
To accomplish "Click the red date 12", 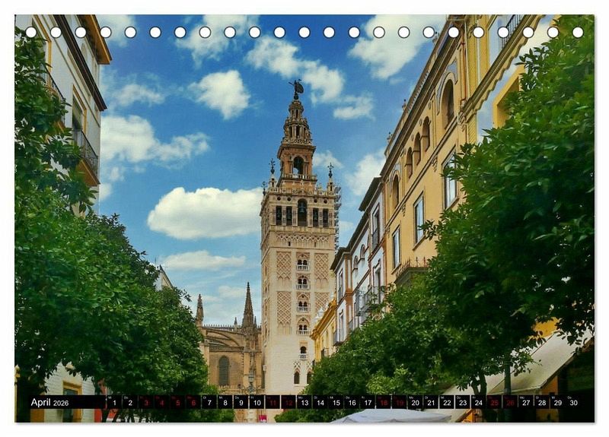I will tap(289, 402).
